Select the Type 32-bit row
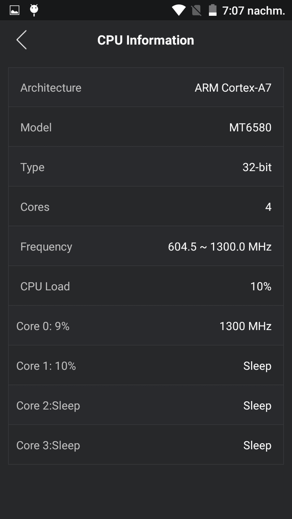Image resolution: width=292 pixels, height=519 pixels. tap(146, 167)
